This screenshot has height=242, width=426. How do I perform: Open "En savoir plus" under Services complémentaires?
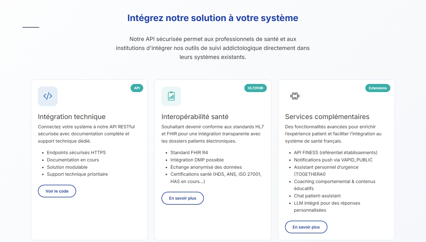click(x=306, y=227)
